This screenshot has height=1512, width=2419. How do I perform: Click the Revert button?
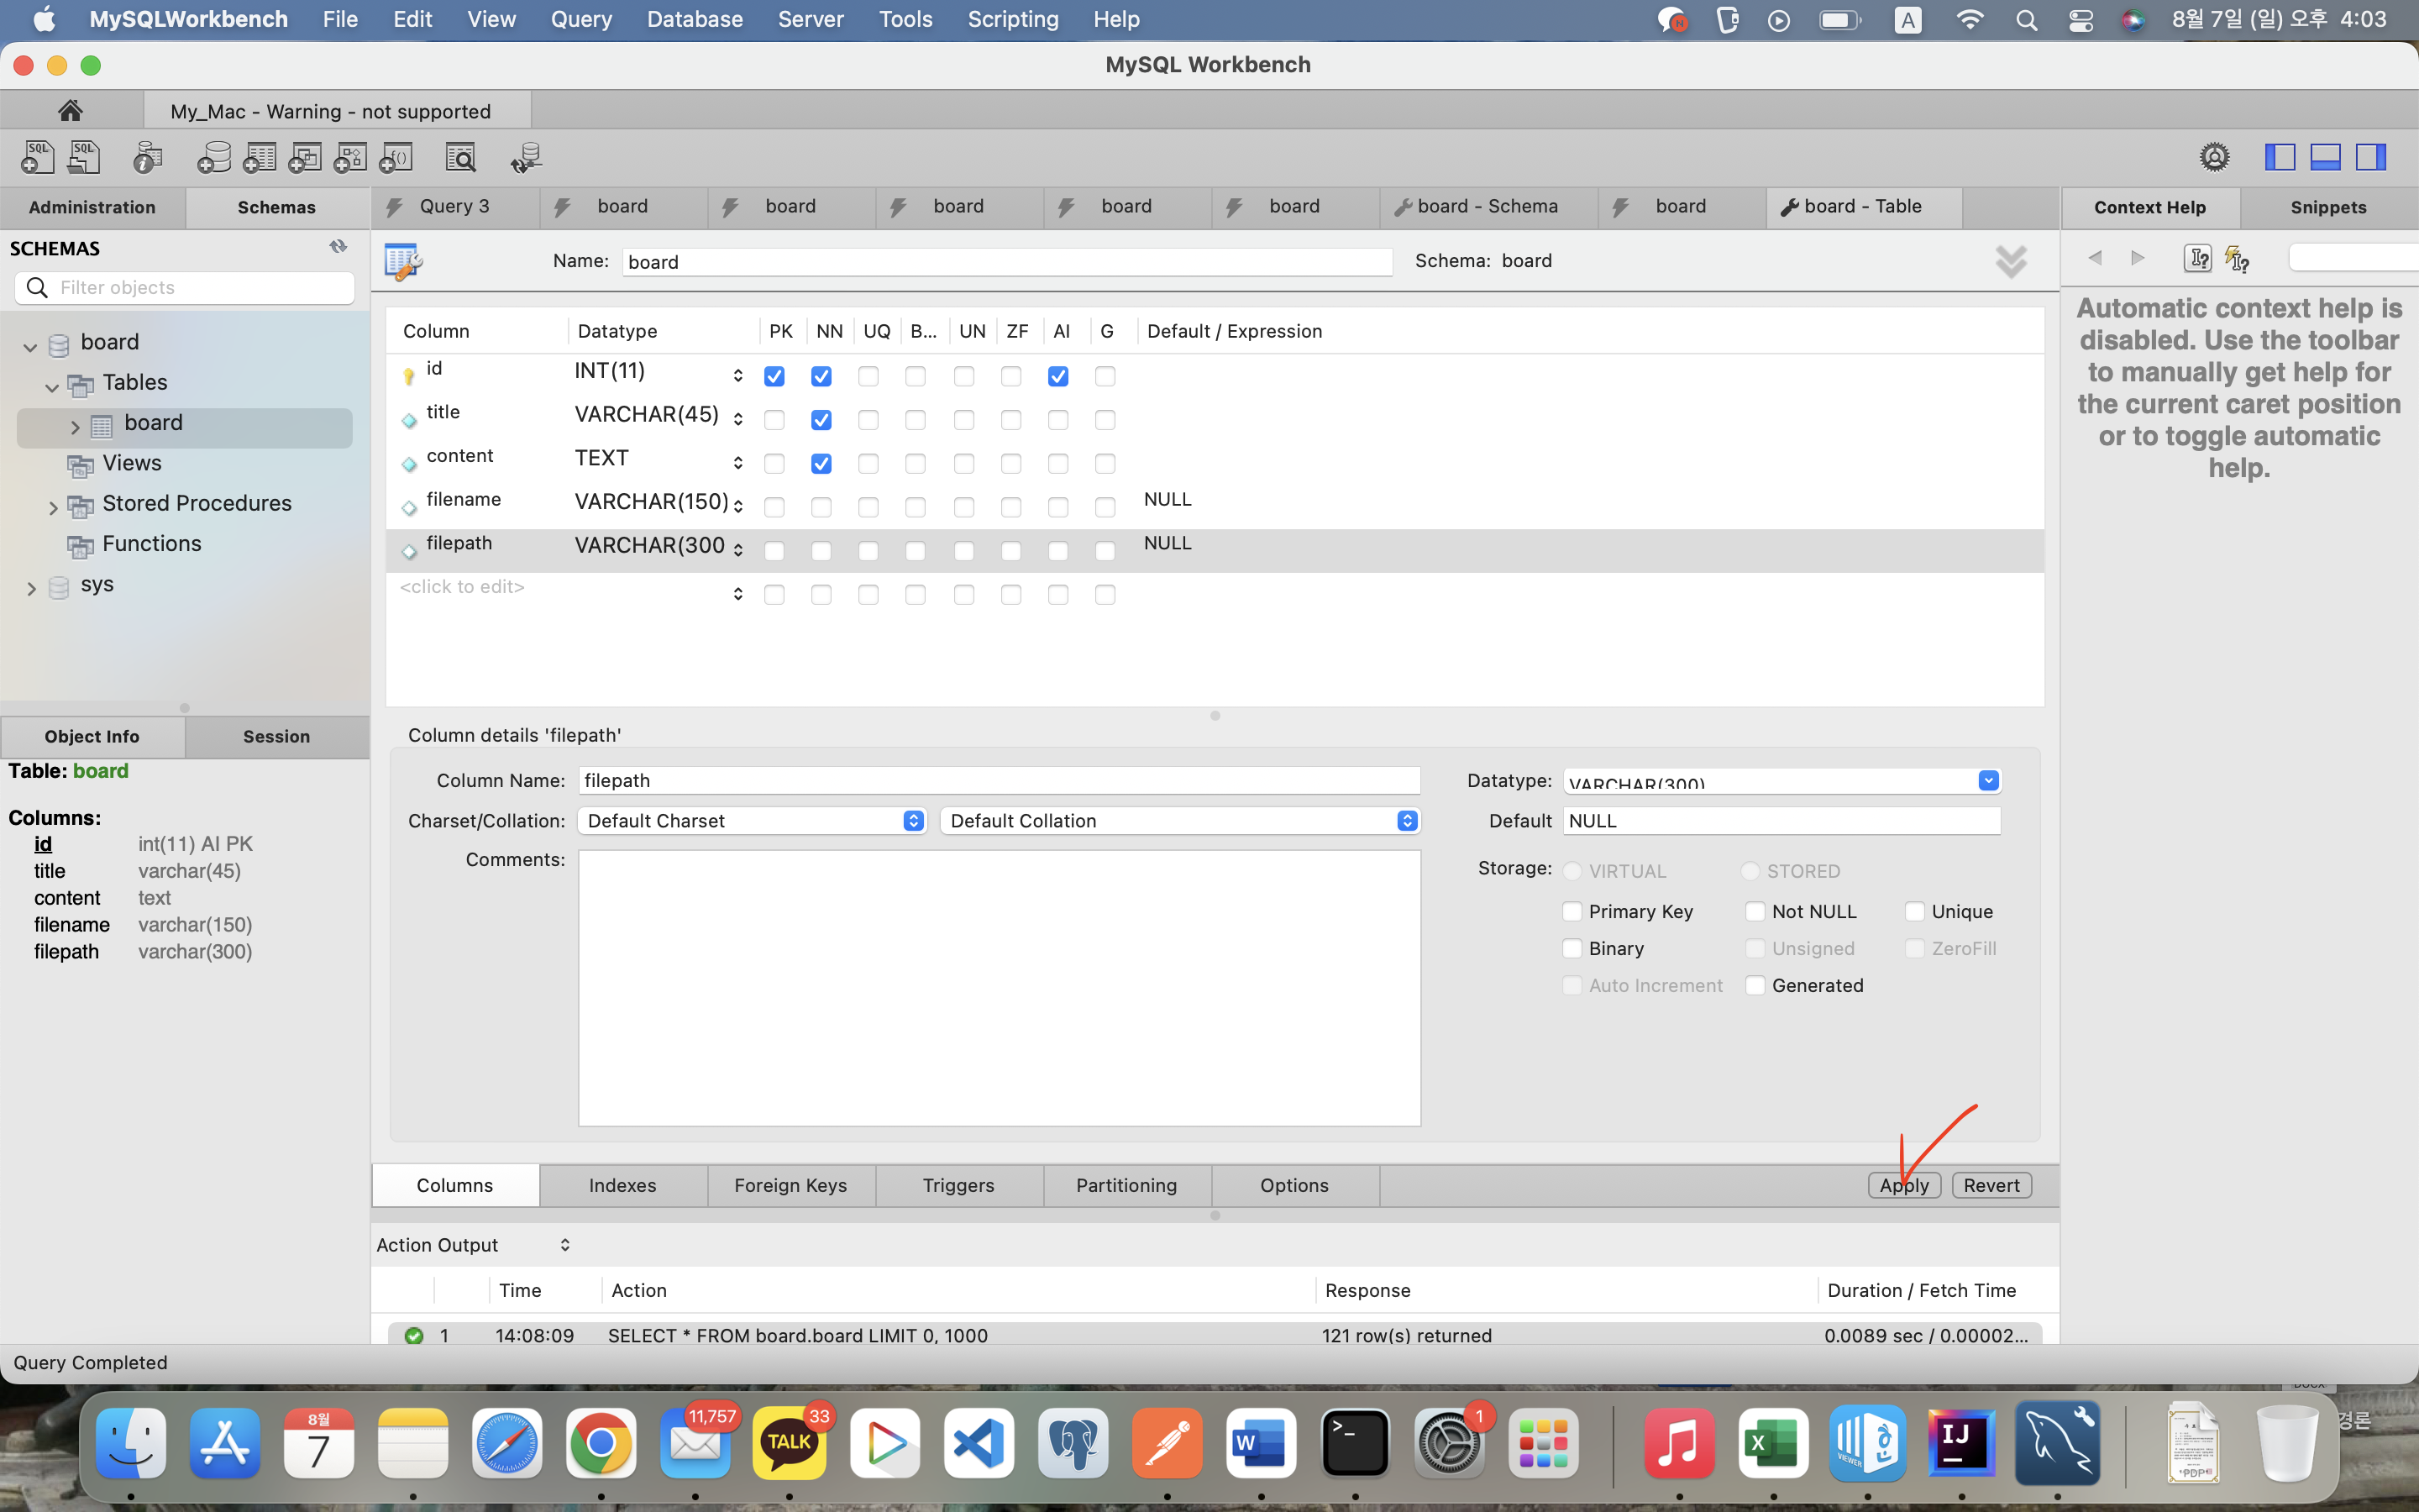1991,1185
